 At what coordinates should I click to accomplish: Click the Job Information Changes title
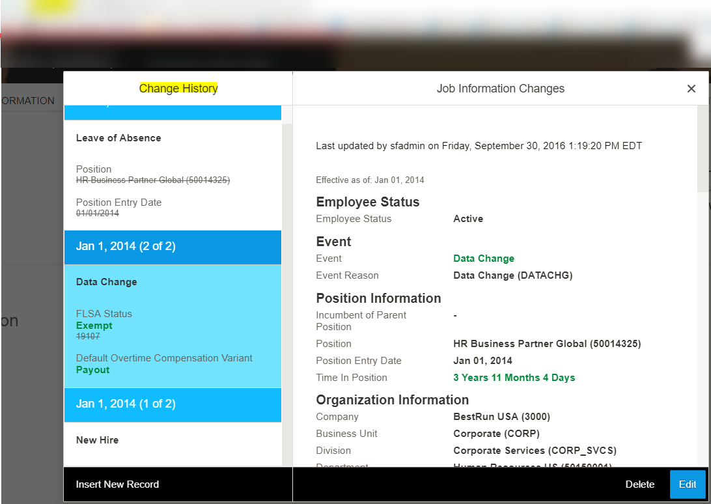[501, 89]
